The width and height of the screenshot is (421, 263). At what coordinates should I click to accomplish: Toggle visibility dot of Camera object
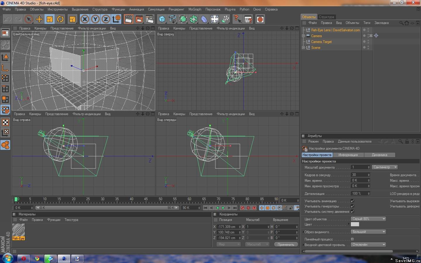pos(364,36)
